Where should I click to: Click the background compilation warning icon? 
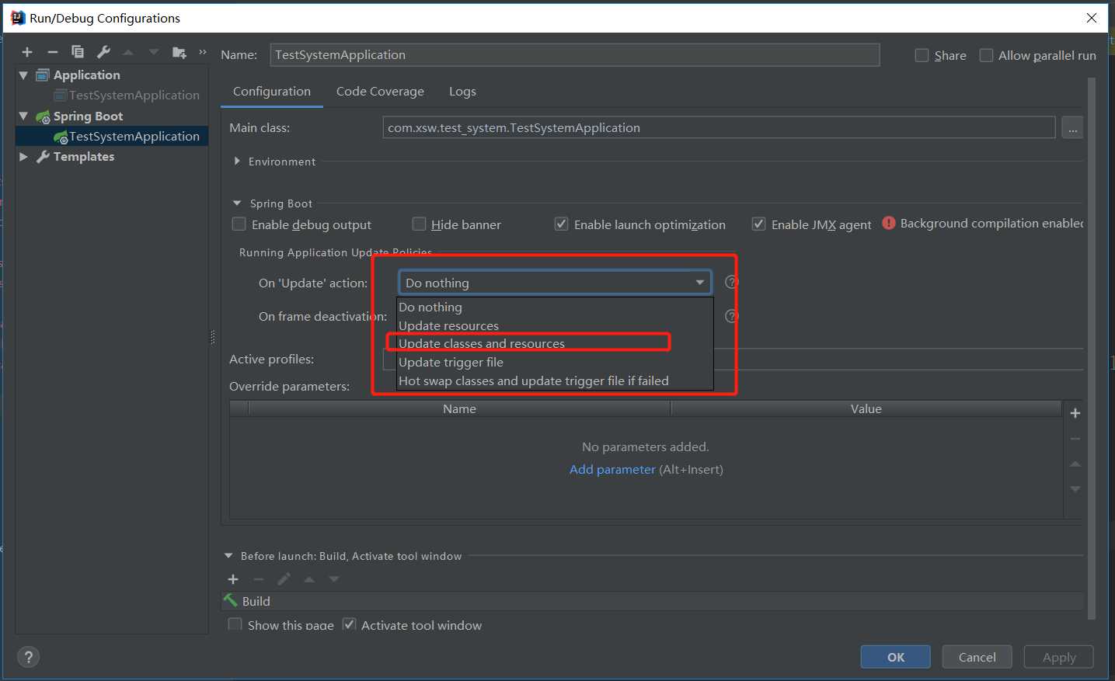coord(889,223)
